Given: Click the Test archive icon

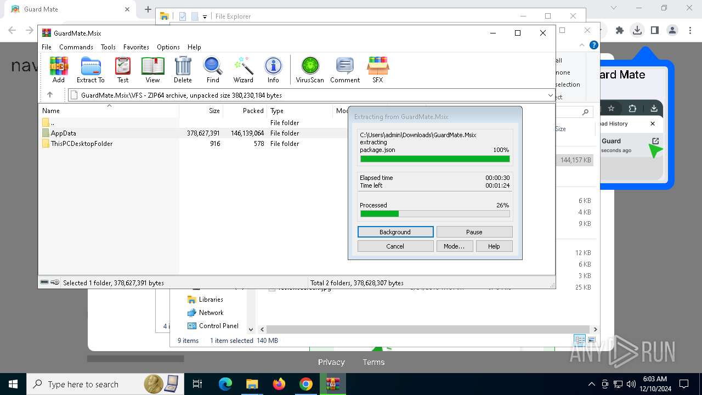Looking at the screenshot, I should [x=123, y=70].
